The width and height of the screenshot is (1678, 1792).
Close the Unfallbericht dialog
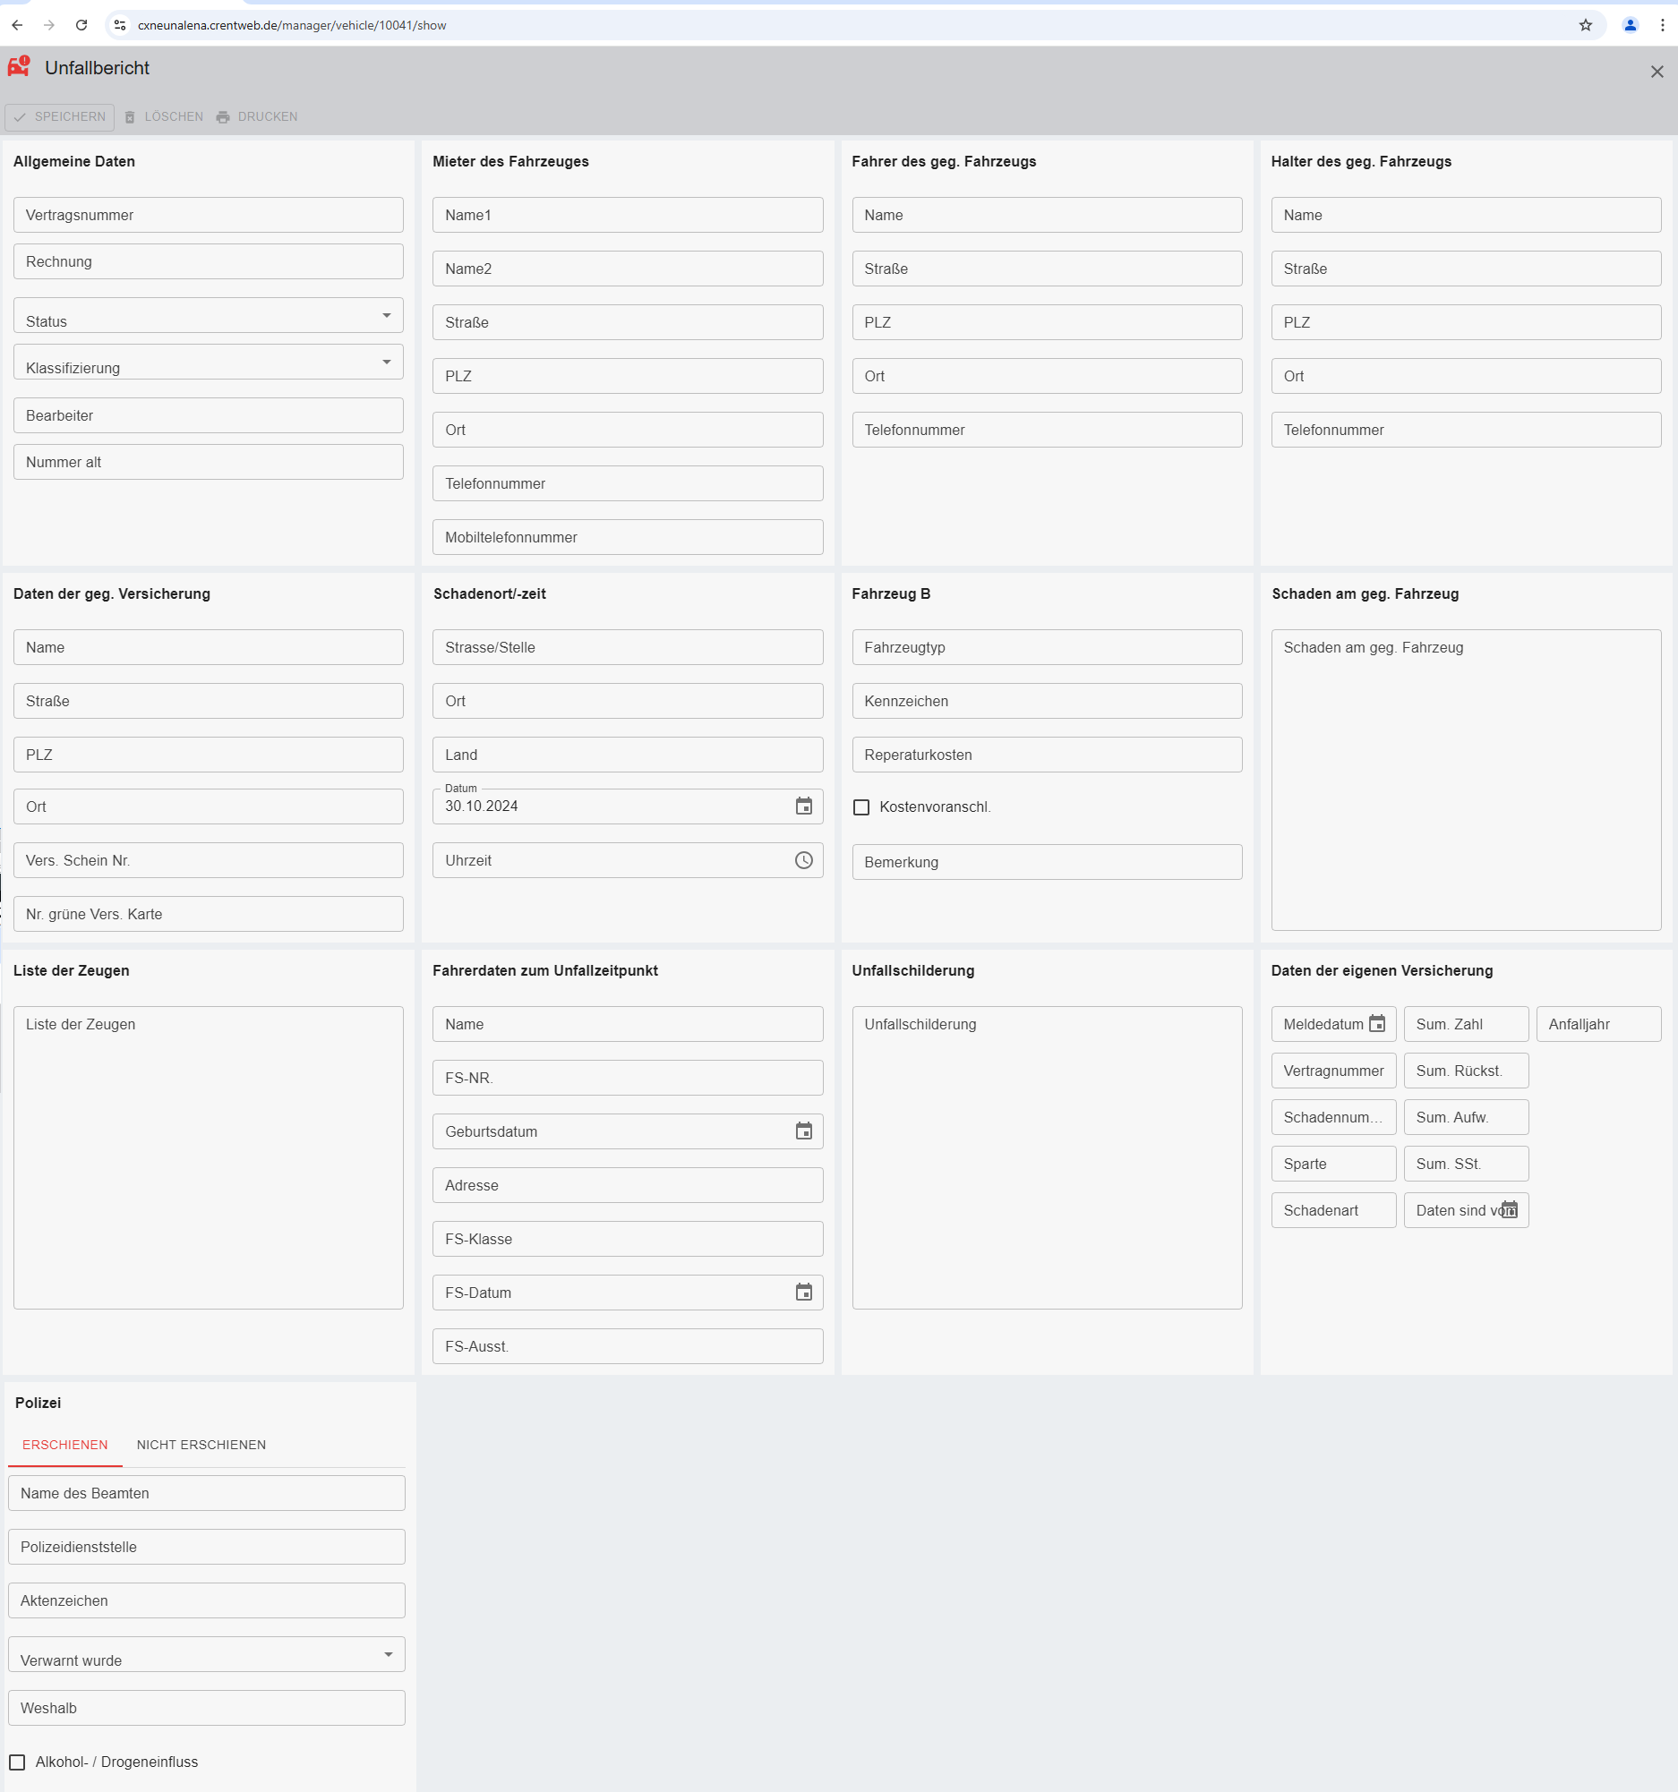coord(1657,72)
